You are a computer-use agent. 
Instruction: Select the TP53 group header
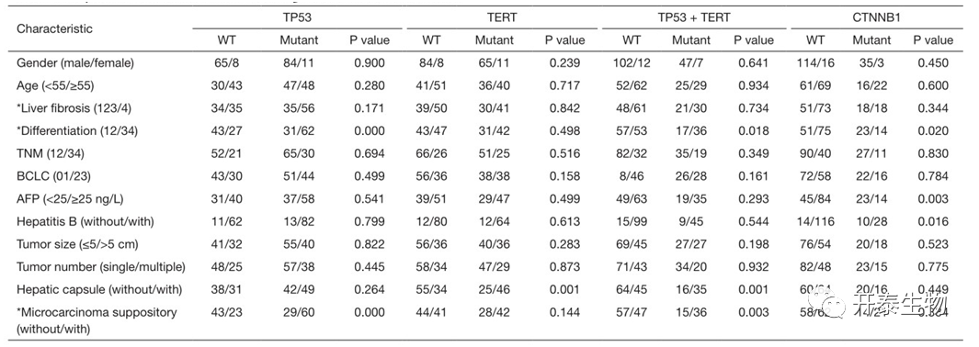(x=300, y=18)
